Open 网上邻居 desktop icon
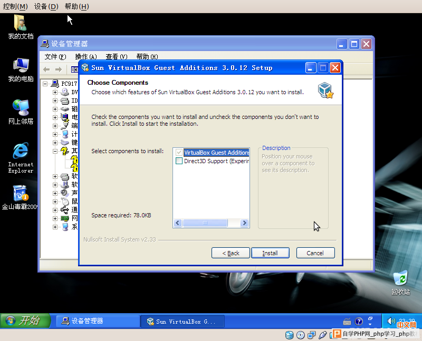Screen dimensions: 422x341 point(21,112)
